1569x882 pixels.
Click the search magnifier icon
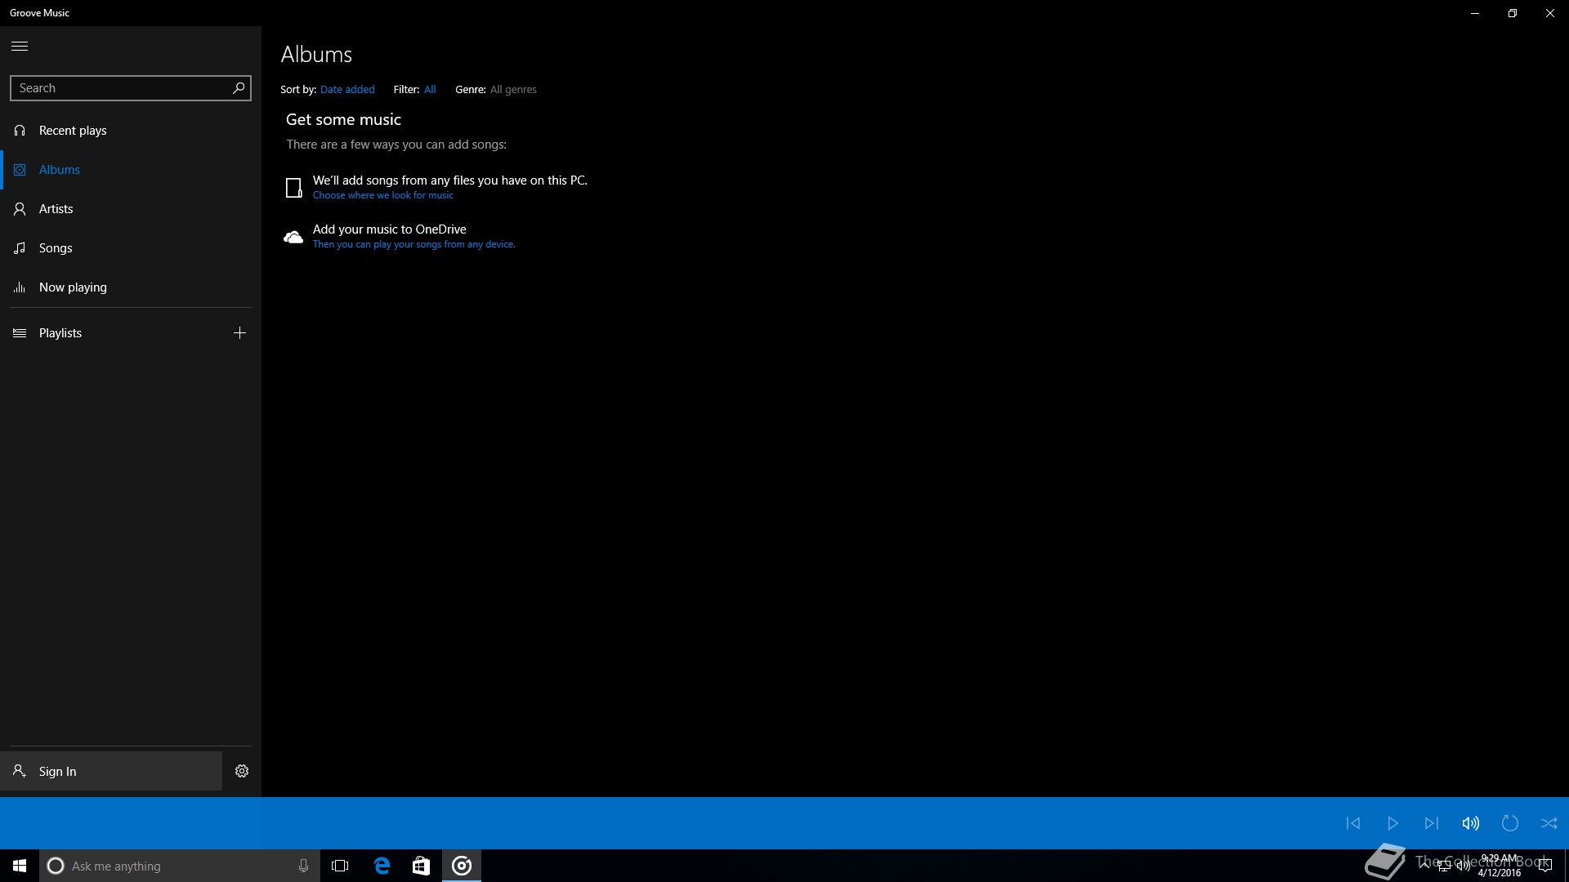click(239, 87)
